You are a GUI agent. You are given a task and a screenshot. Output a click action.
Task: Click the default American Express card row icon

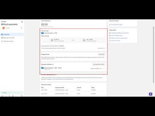coord(42,68)
